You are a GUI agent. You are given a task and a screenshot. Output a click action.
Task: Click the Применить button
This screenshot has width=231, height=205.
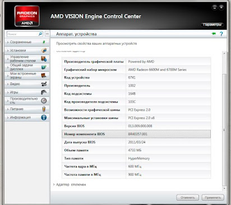click(x=212, y=198)
